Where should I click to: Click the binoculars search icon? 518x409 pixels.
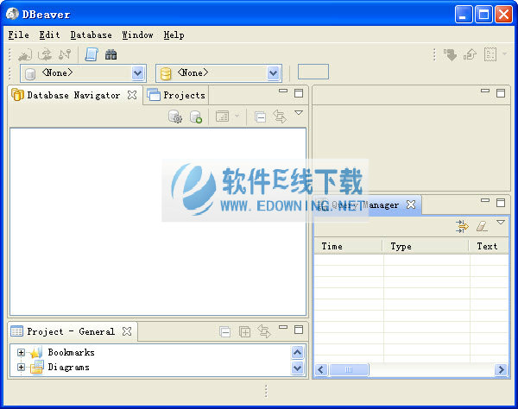click(111, 54)
